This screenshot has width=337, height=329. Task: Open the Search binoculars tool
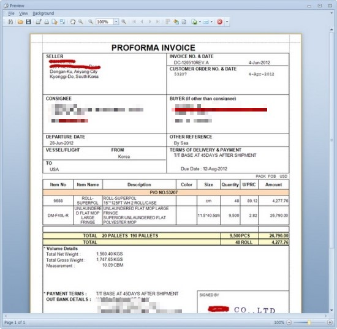point(10,21)
